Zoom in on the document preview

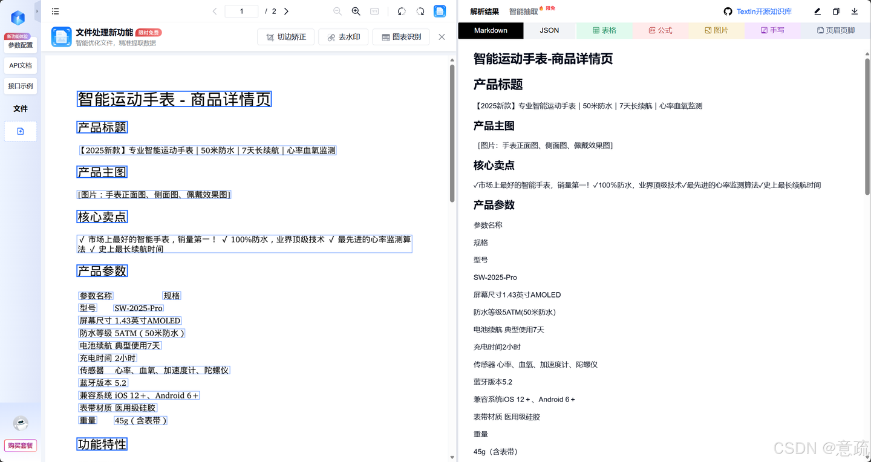[356, 11]
